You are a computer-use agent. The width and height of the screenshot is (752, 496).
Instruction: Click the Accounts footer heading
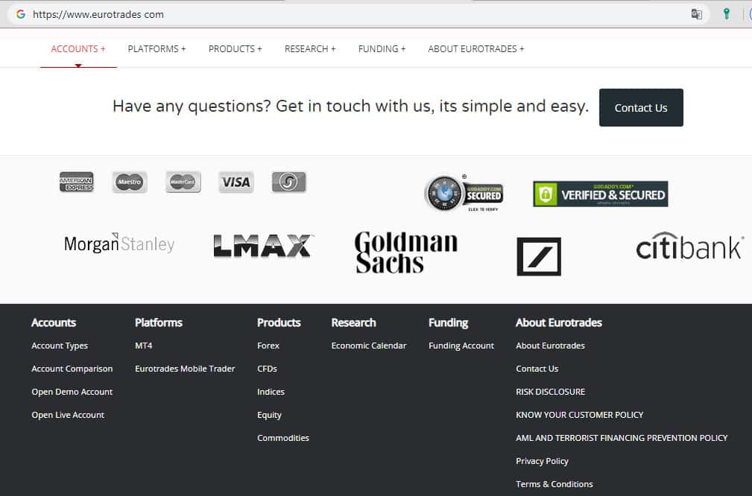click(54, 322)
